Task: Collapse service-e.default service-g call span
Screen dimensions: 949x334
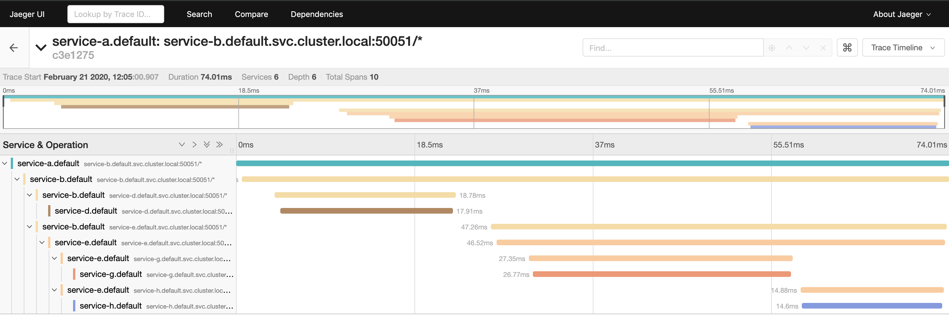Action: (x=55, y=258)
